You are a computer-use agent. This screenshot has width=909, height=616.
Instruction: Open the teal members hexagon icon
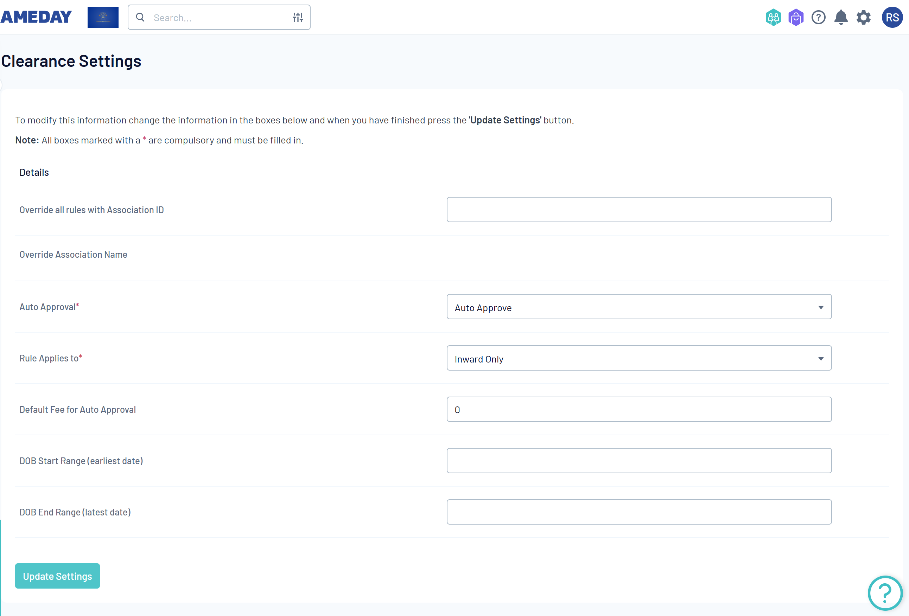[x=773, y=18]
